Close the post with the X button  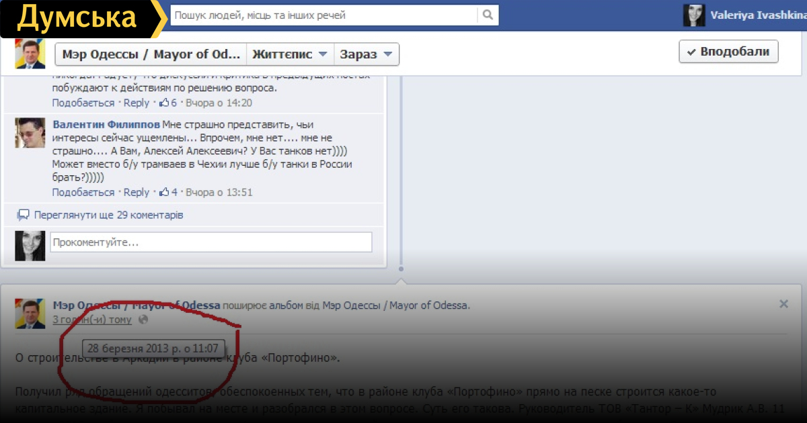pyautogui.click(x=783, y=304)
